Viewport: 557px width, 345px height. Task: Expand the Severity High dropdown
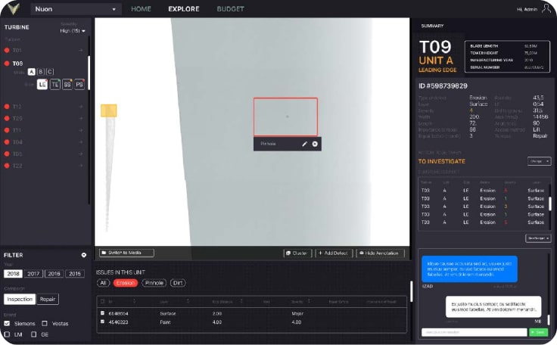point(73,30)
